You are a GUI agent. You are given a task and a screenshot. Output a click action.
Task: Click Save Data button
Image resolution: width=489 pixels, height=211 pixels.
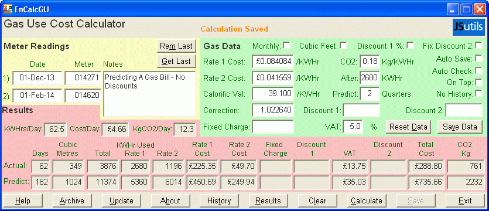point(460,127)
